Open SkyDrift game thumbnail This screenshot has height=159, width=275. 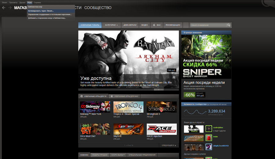[x=128, y=129]
